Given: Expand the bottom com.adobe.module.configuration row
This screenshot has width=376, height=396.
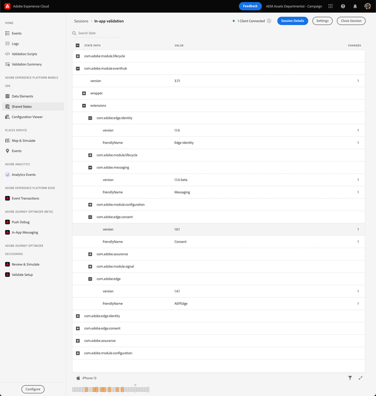Looking at the screenshot, I should [x=78, y=353].
